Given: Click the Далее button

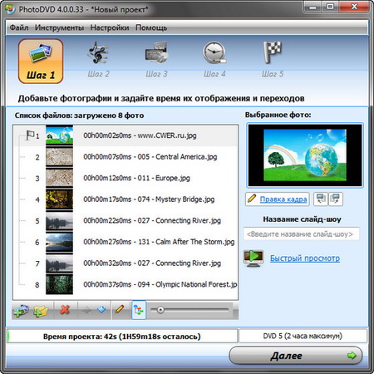Looking at the screenshot, I should tap(296, 356).
